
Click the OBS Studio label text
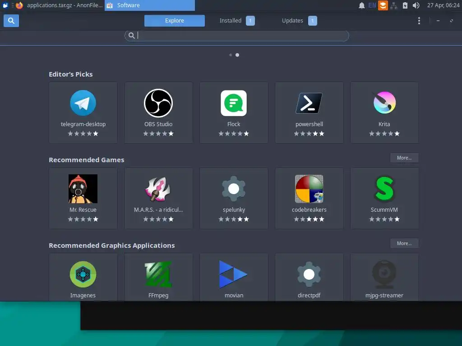[158, 124]
